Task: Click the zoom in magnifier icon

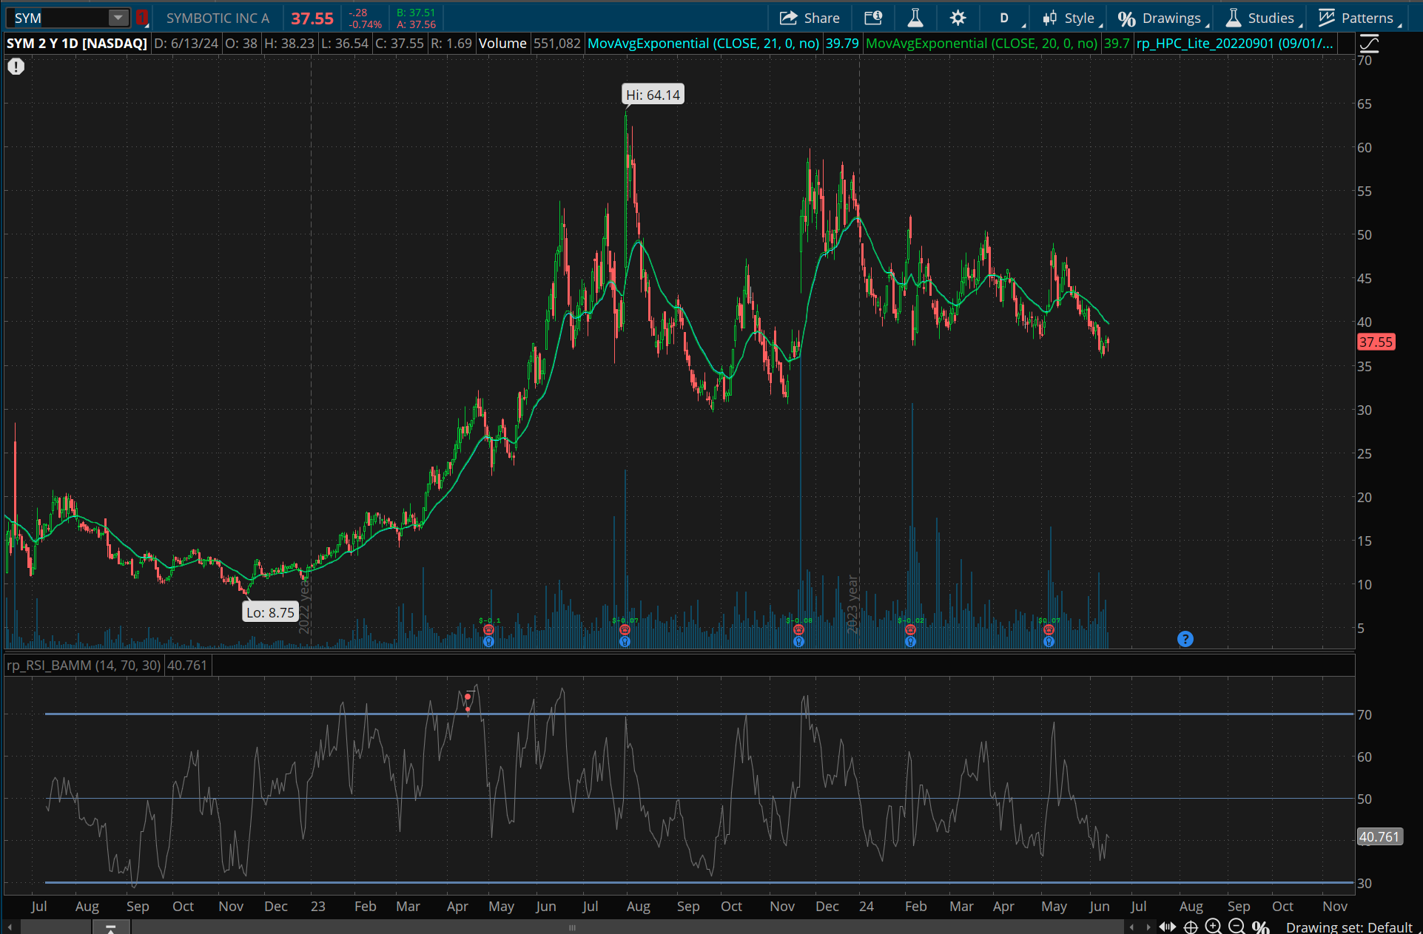Action: point(1214,927)
